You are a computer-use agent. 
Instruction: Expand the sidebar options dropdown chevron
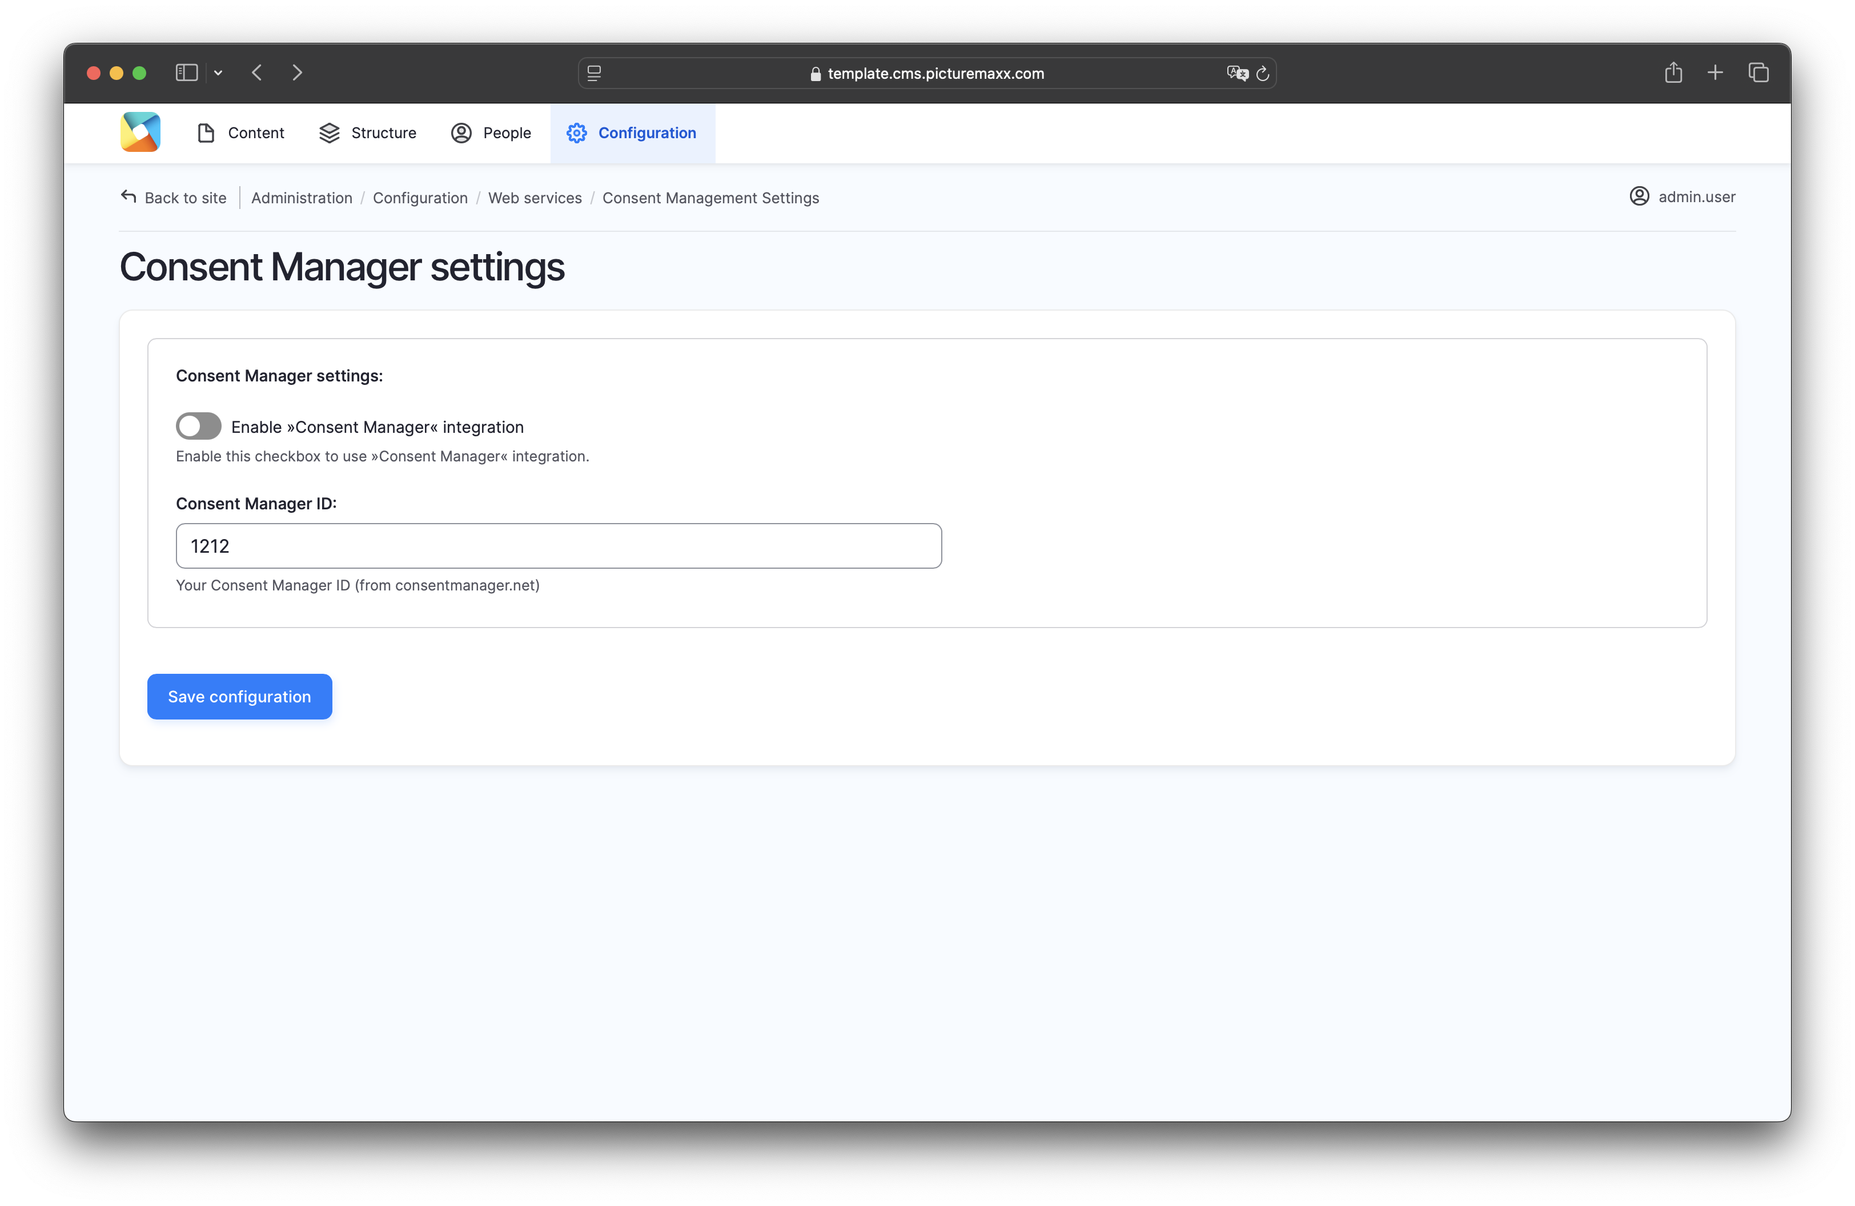pos(218,73)
